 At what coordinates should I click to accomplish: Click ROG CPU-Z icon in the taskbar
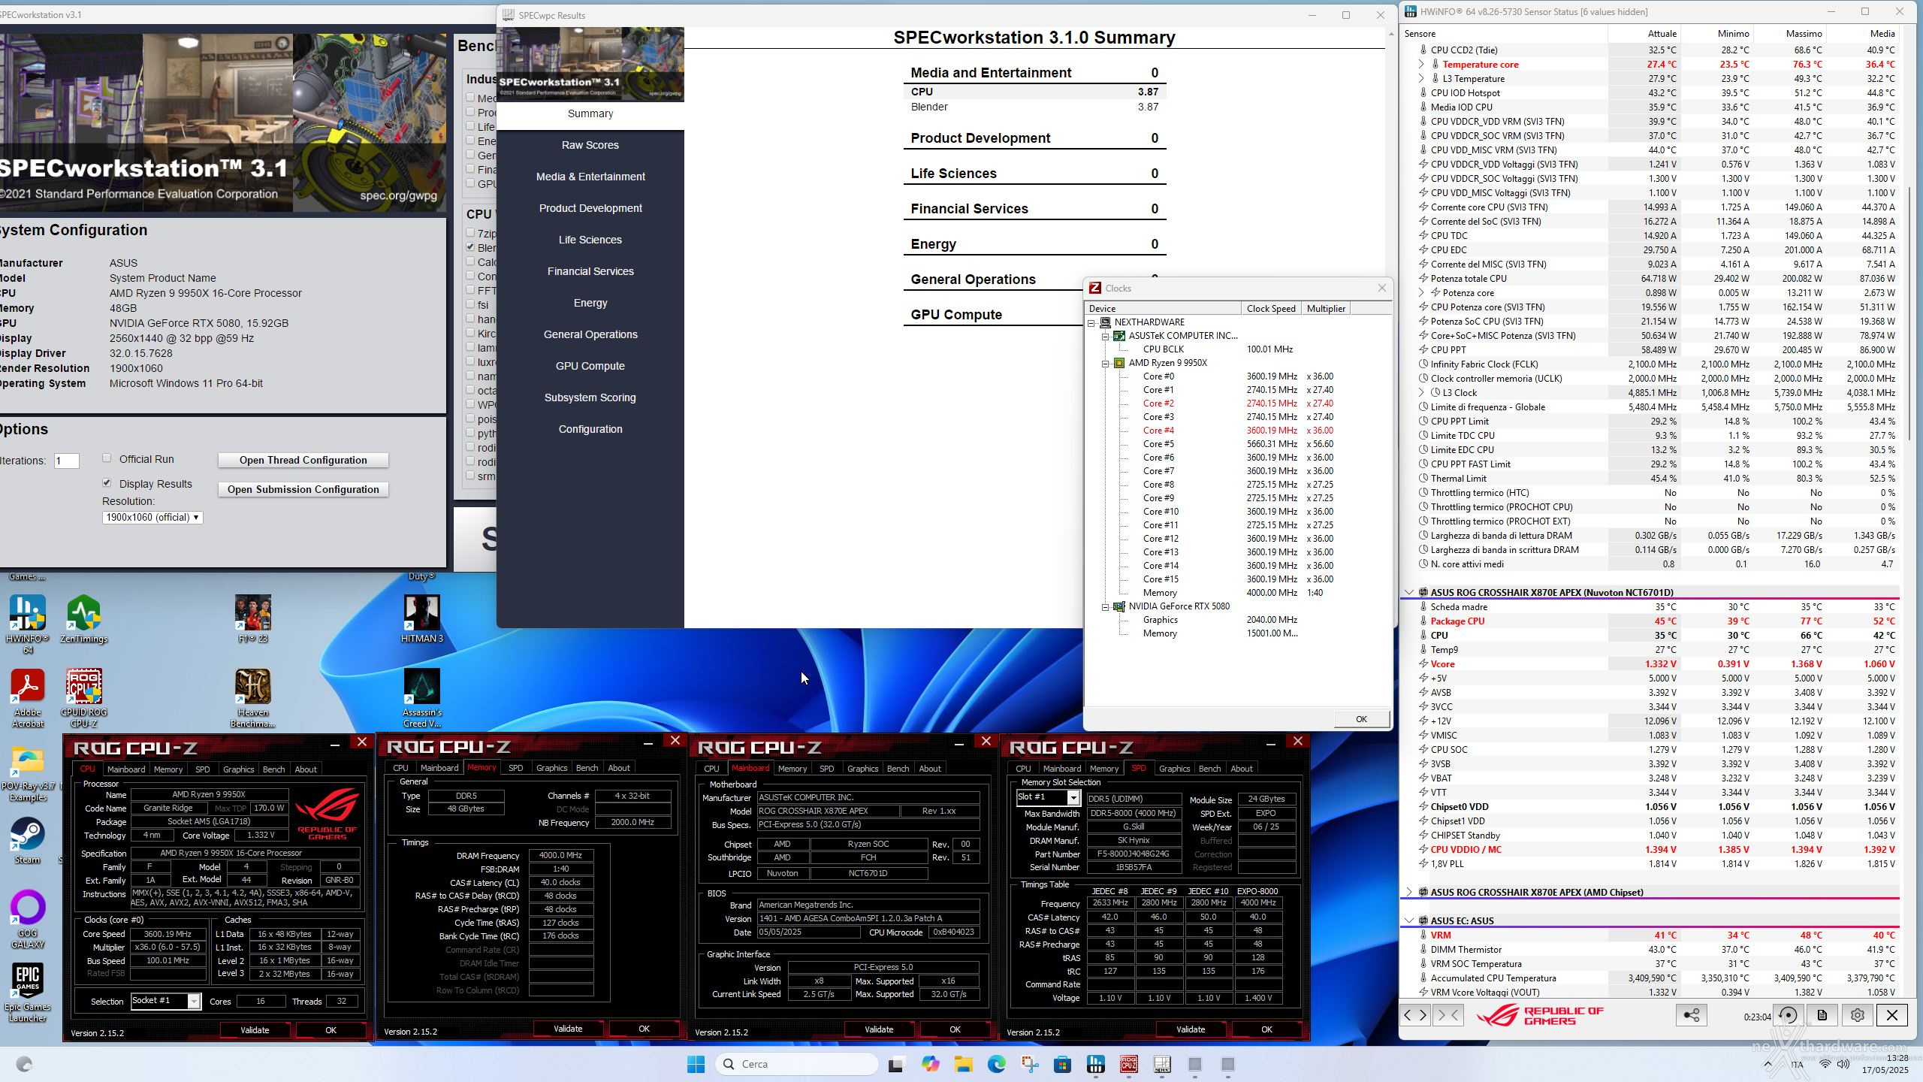(1128, 1064)
